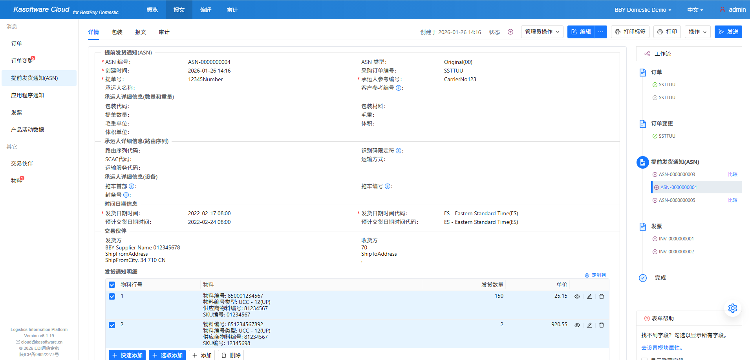Click the customize columns gear beside 定制列
This screenshot has width=750, height=360.
pyautogui.click(x=587, y=275)
